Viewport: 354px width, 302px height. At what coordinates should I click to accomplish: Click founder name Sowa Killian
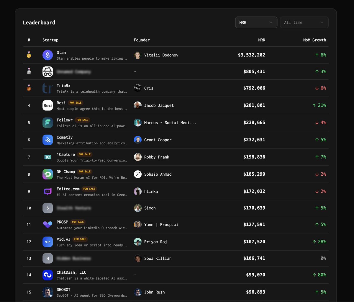158,258
